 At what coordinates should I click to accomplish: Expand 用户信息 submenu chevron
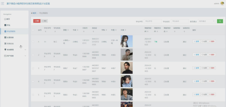[25, 56]
